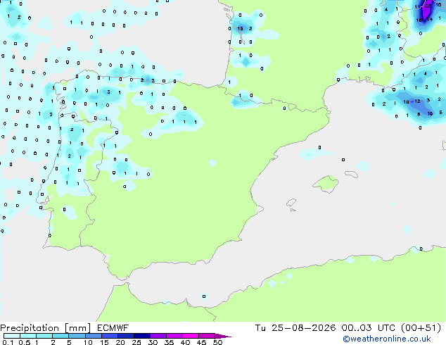Click the "35" legend scale label
This screenshot has width=446, height=345.
pos(169,342)
